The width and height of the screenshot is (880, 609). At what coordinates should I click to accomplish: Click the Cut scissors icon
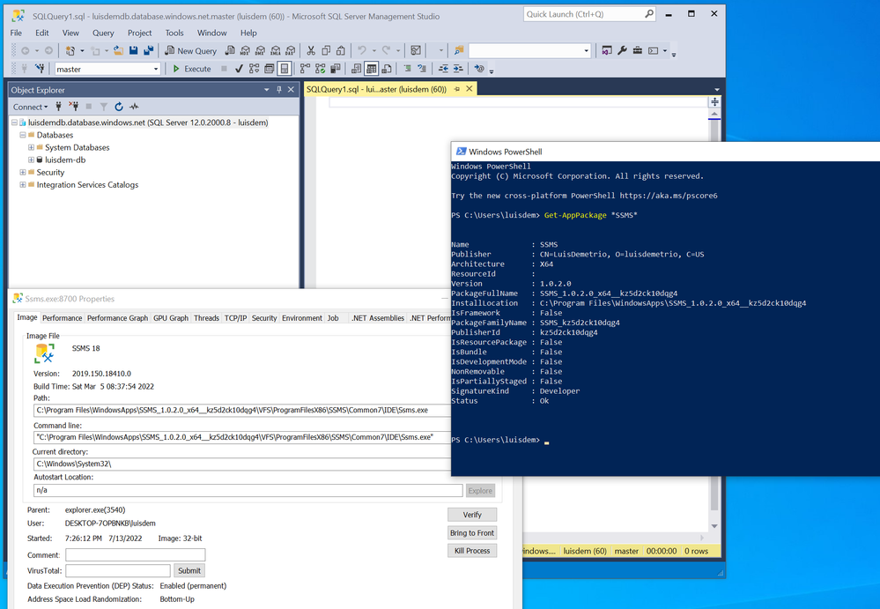coord(311,51)
